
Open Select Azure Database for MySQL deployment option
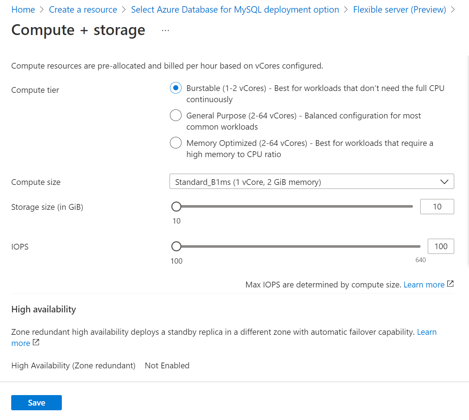click(235, 10)
